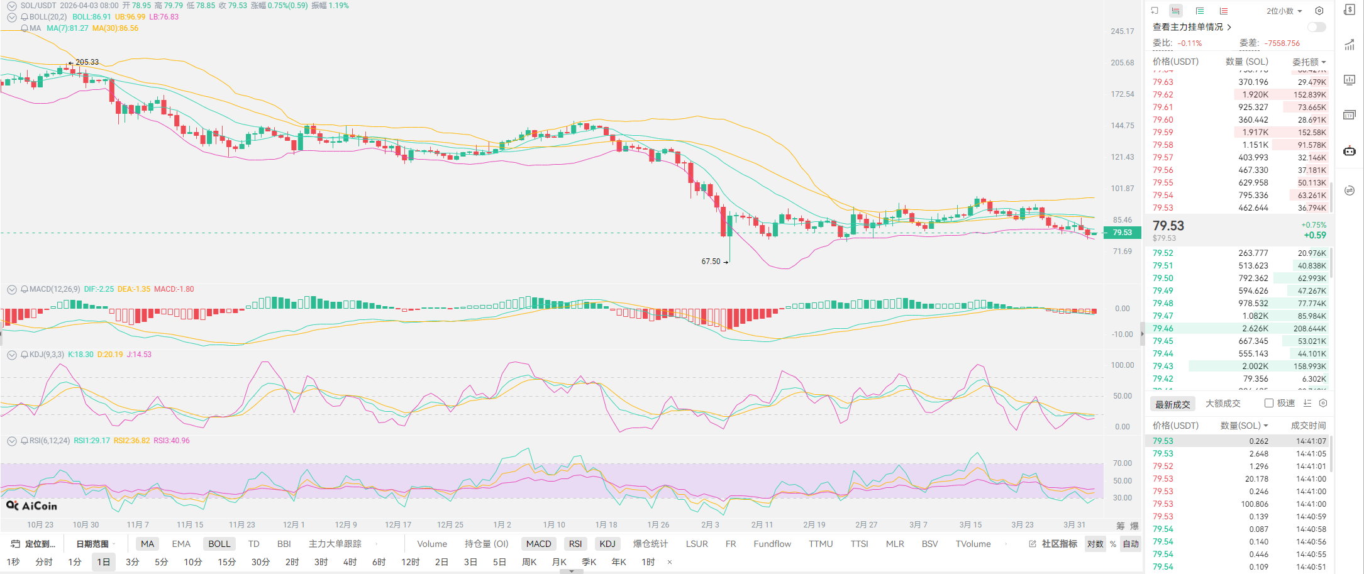The height and width of the screenshot is (574, 1364).
Task: Click the trades list filter icon beside 极速
Action: (x=1307, y=403)
